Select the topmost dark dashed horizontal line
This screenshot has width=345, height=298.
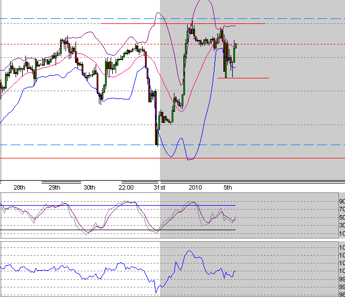(x=83, y=18)
